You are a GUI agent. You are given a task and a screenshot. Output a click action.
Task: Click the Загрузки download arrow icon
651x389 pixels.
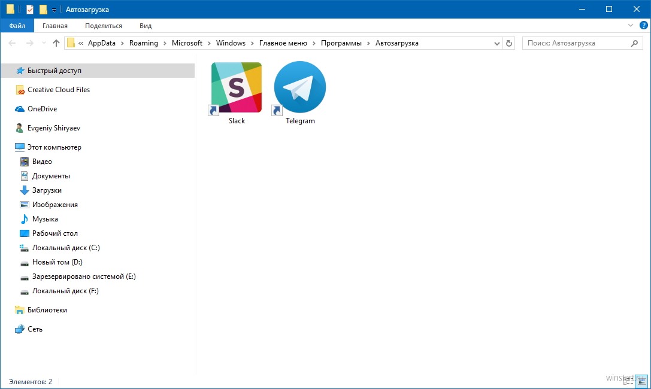[x=25, y=190]
